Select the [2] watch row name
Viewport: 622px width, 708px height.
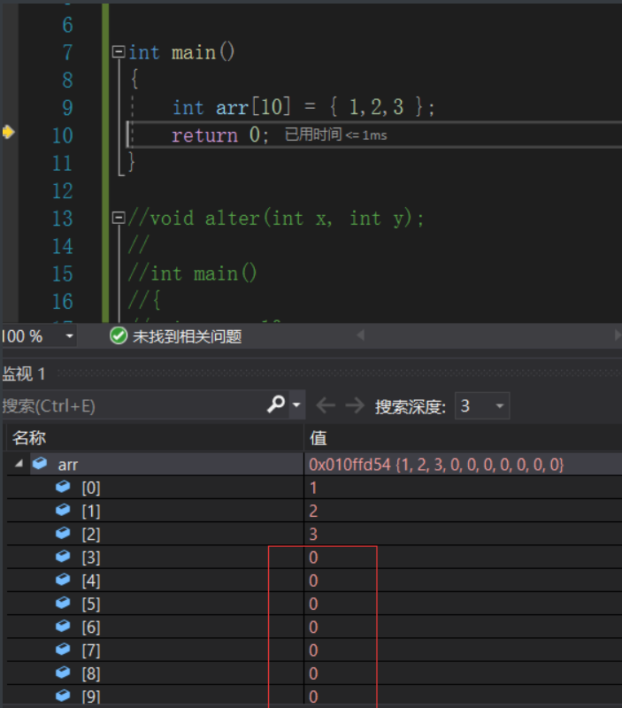pyautogui.click(x=91, y=535)
